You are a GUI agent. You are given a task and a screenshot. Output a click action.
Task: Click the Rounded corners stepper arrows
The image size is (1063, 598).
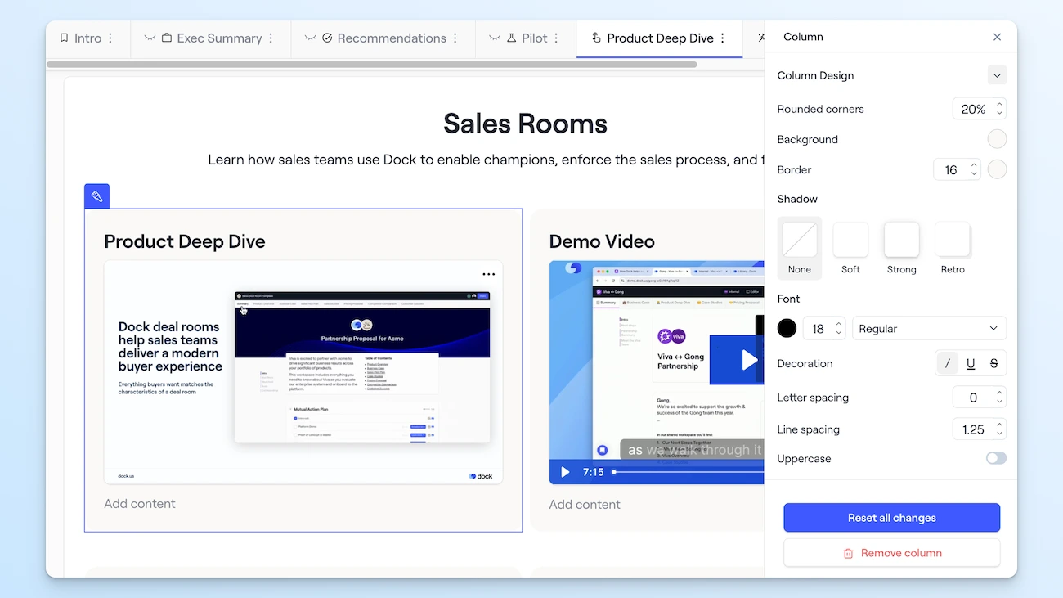pos(999,109)
